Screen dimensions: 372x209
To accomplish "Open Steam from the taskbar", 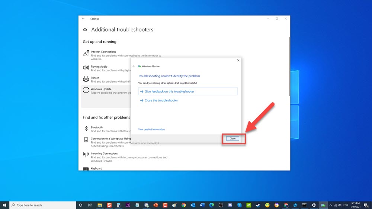I will 258,205.
